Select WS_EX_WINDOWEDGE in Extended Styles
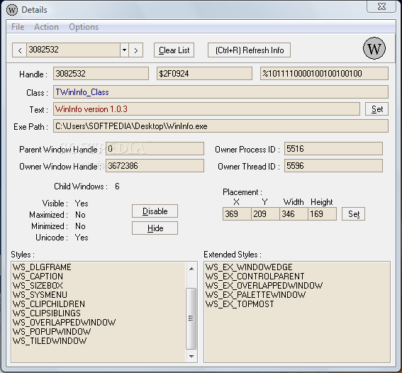This screenshot has height=373, width=402. coord(249,267)
